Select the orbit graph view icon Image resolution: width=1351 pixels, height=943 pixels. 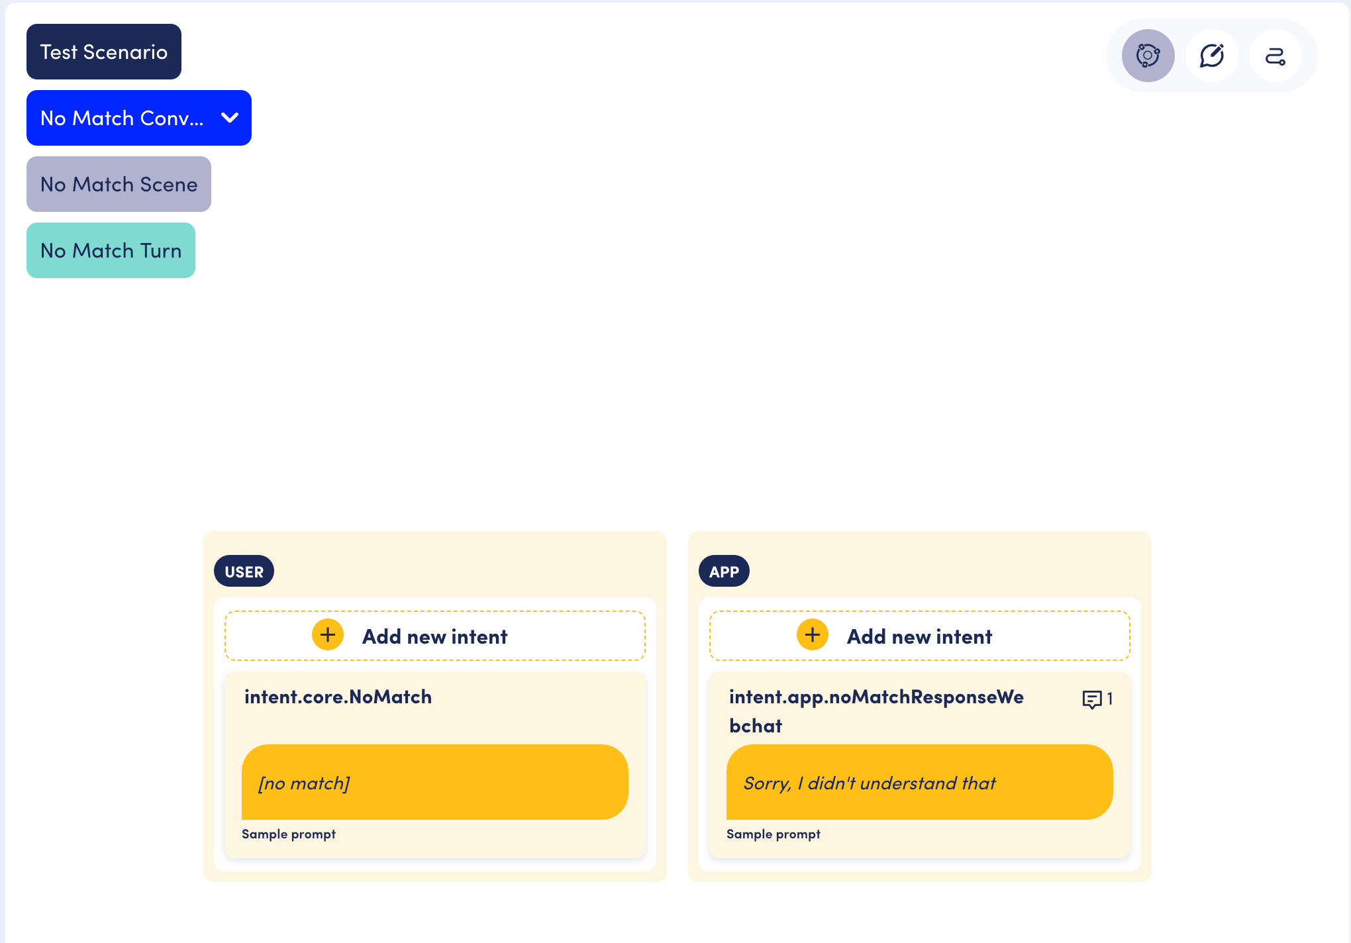point(1148,56)
